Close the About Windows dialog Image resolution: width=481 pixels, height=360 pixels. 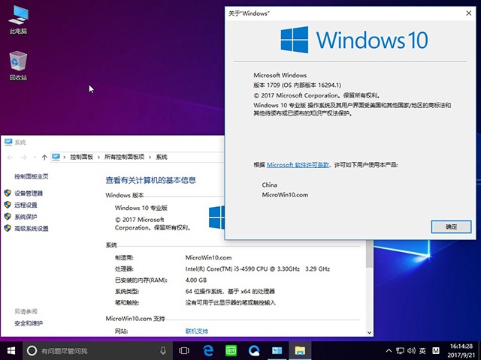tap(469, 13)
